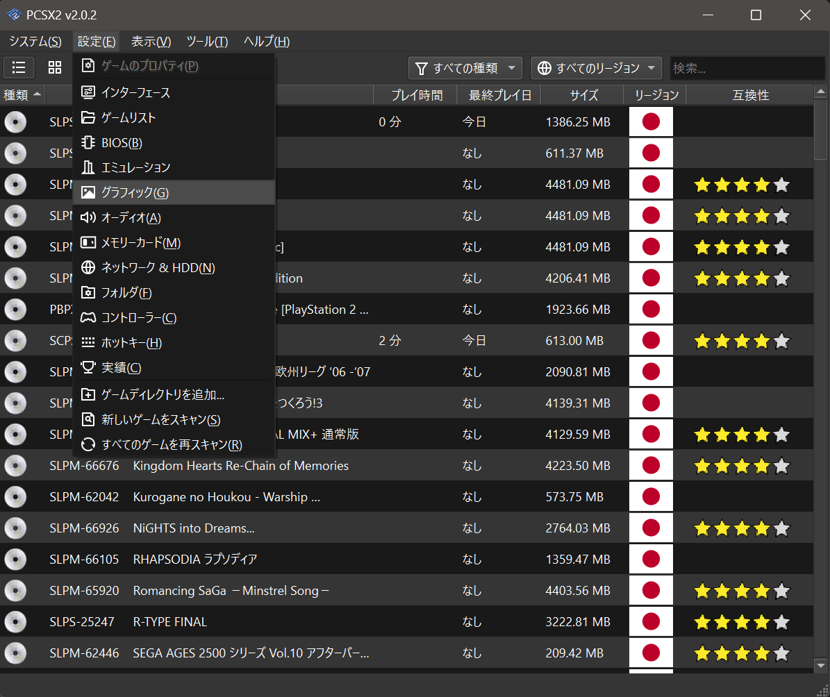Sort by the サイズ column header
This screenshot has width=830, height=697.
pyautogui.click(x=583, y=95)
